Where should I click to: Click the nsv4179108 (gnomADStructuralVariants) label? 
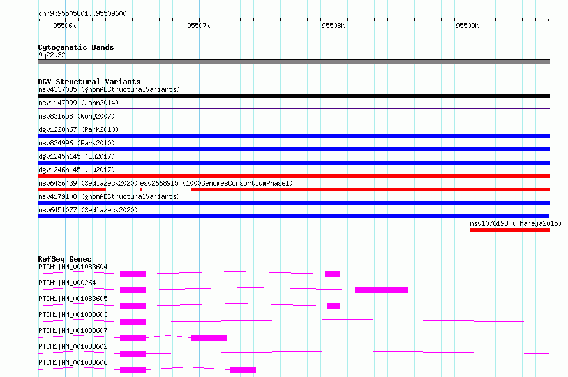pyautogui.click(x=109, y=196)
